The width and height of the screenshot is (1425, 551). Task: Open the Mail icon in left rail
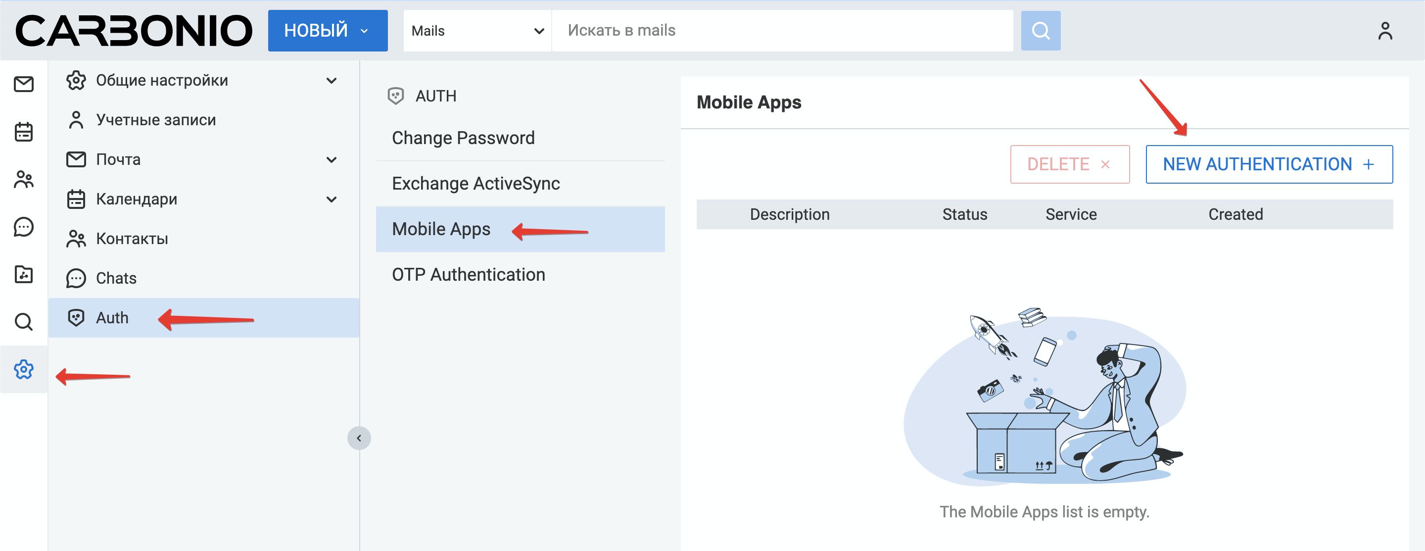[24, 84]
